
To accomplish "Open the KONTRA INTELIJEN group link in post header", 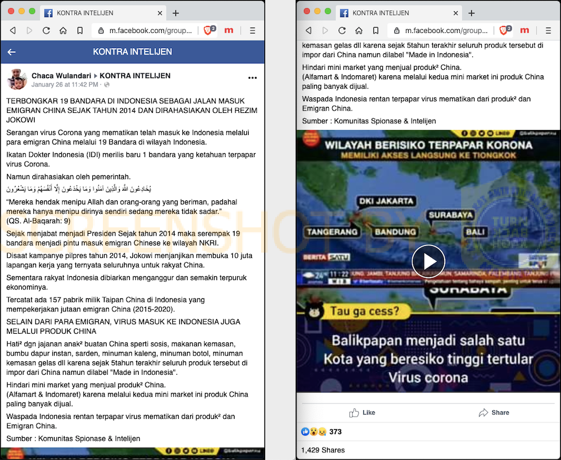I will pyautogui.click(x=135, y=76).
